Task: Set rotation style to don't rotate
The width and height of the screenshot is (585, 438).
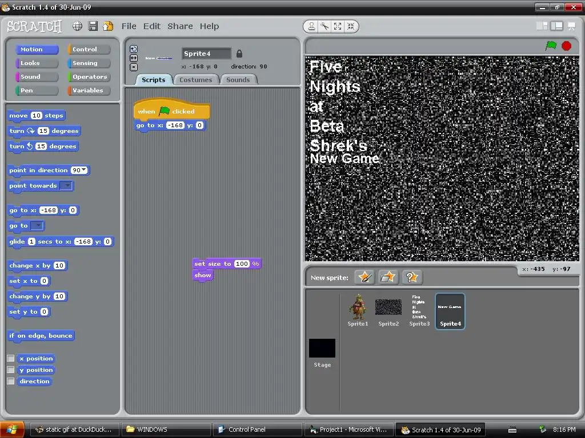Action: [134, 67]
